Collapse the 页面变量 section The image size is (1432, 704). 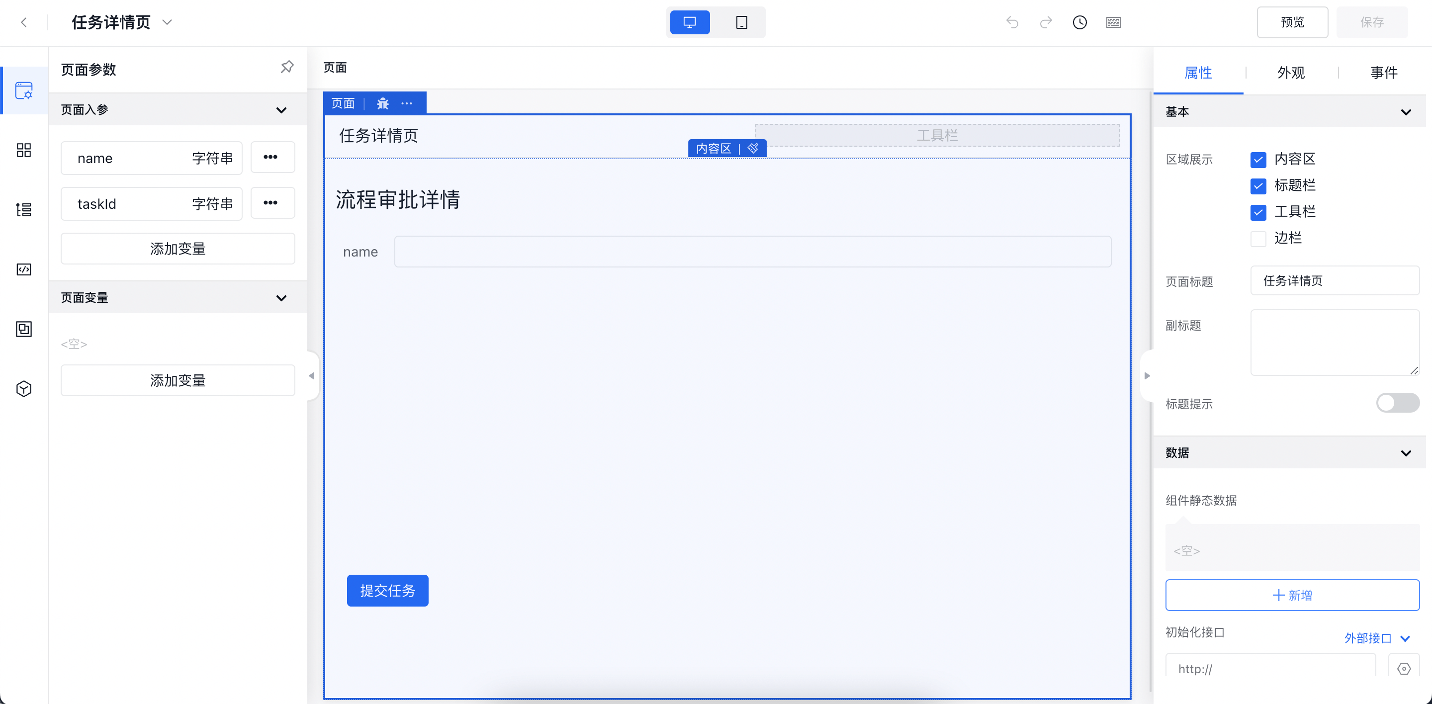(x=281, y=298)
